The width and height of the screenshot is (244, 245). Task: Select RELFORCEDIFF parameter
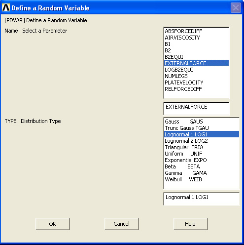pos(196,89)
